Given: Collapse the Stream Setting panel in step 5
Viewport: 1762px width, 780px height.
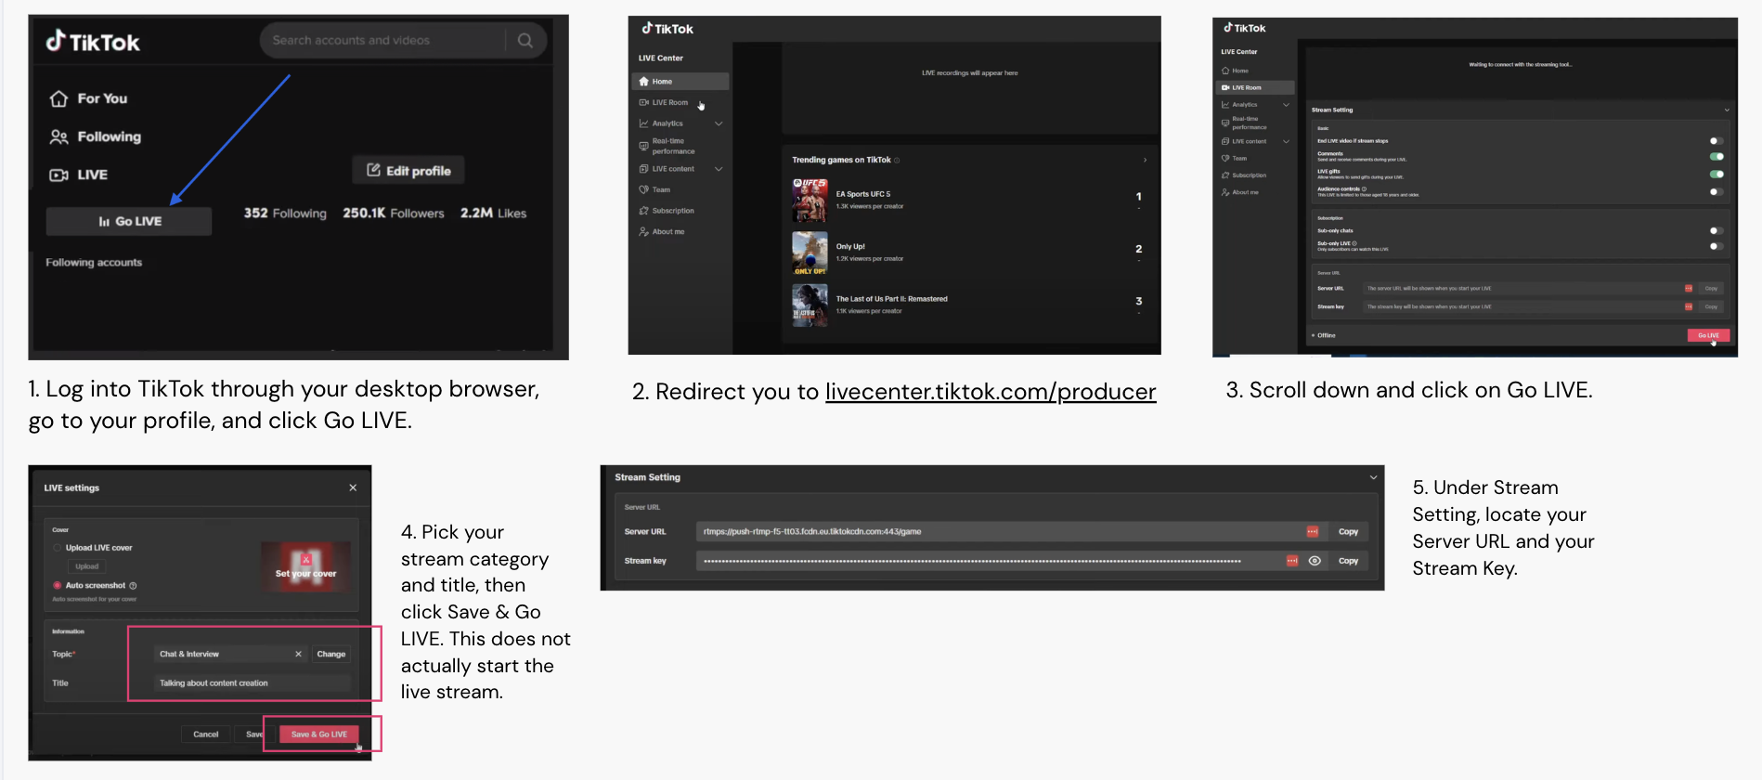Looking at the screenshot, I should coord(1373,477).
